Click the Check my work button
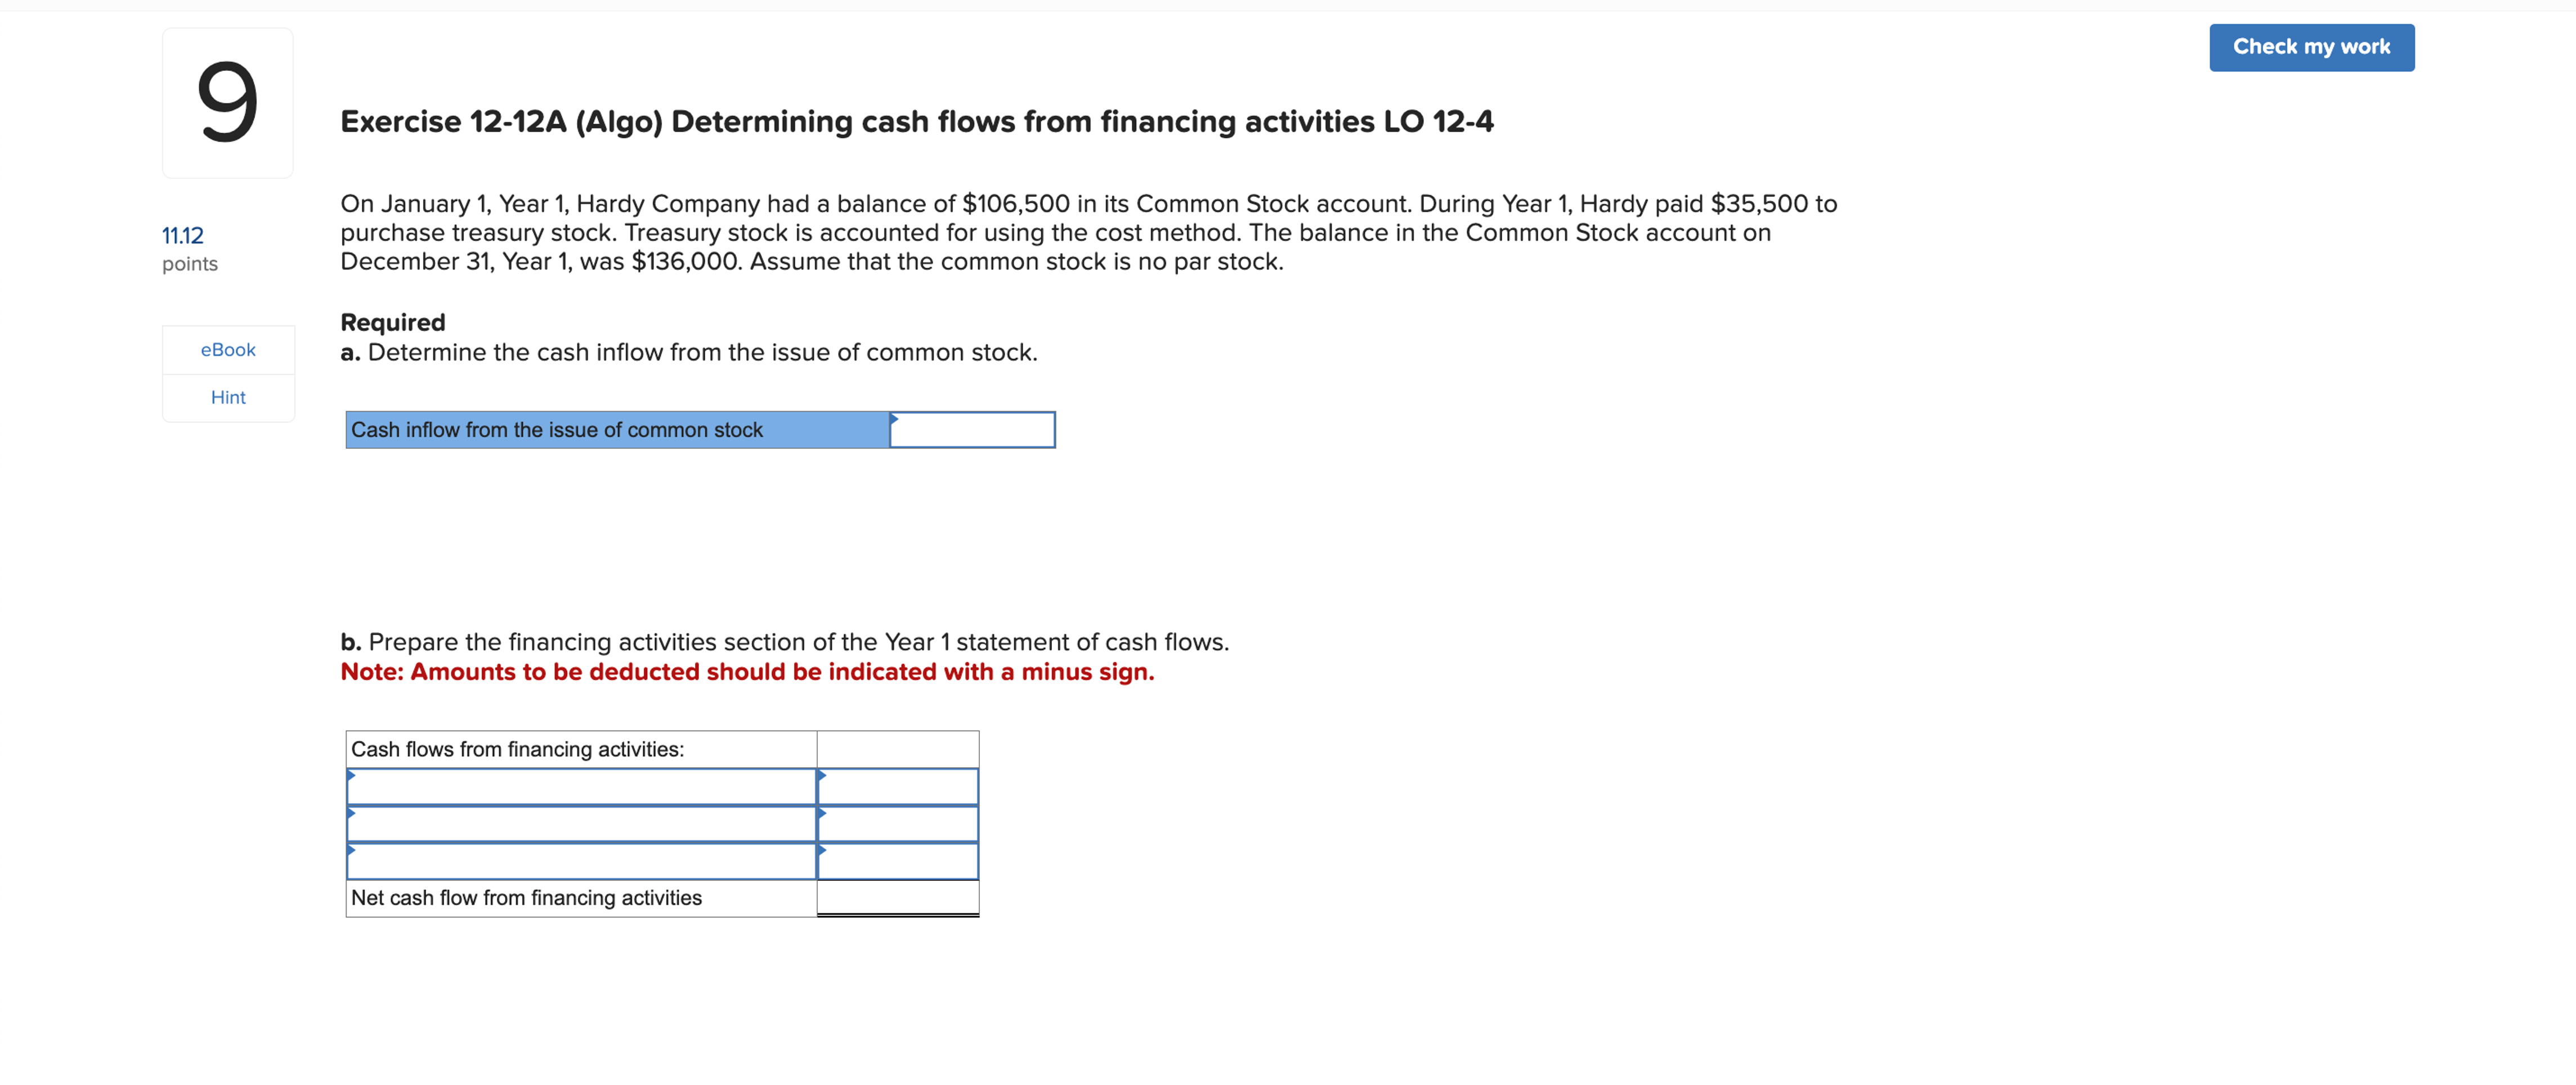 point(2311,47)
